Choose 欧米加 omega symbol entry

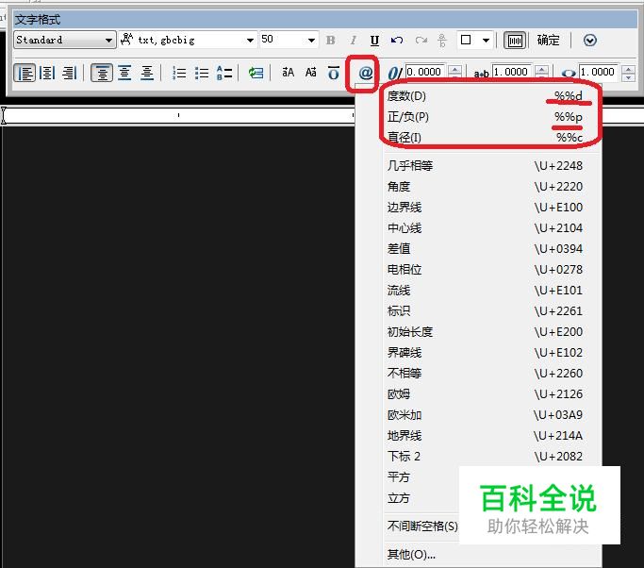pos(485,415)
